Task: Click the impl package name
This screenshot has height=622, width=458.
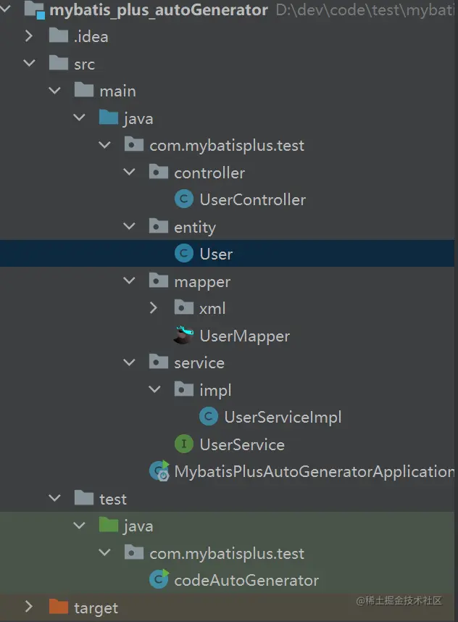Action: coord(215,390)
